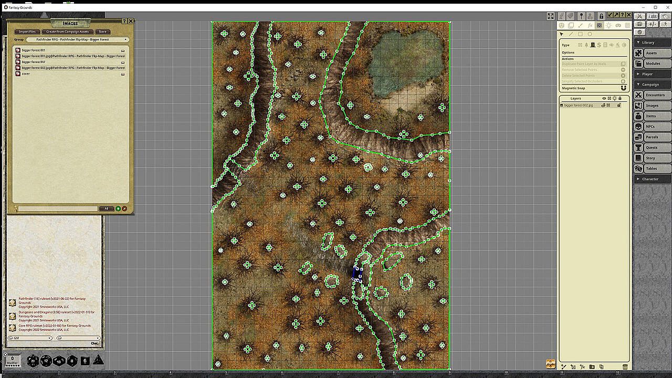
Task: Click the fullscreen expand icon on image
Action: point(551,16)
